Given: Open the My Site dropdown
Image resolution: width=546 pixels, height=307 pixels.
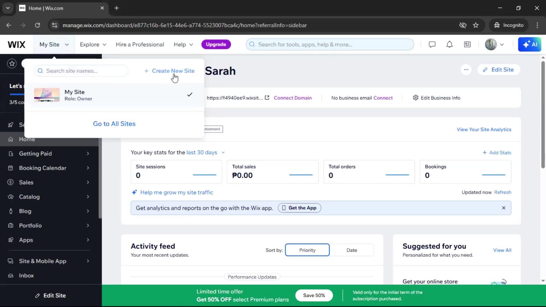Looking at the screenshot, I should point(54,45).
